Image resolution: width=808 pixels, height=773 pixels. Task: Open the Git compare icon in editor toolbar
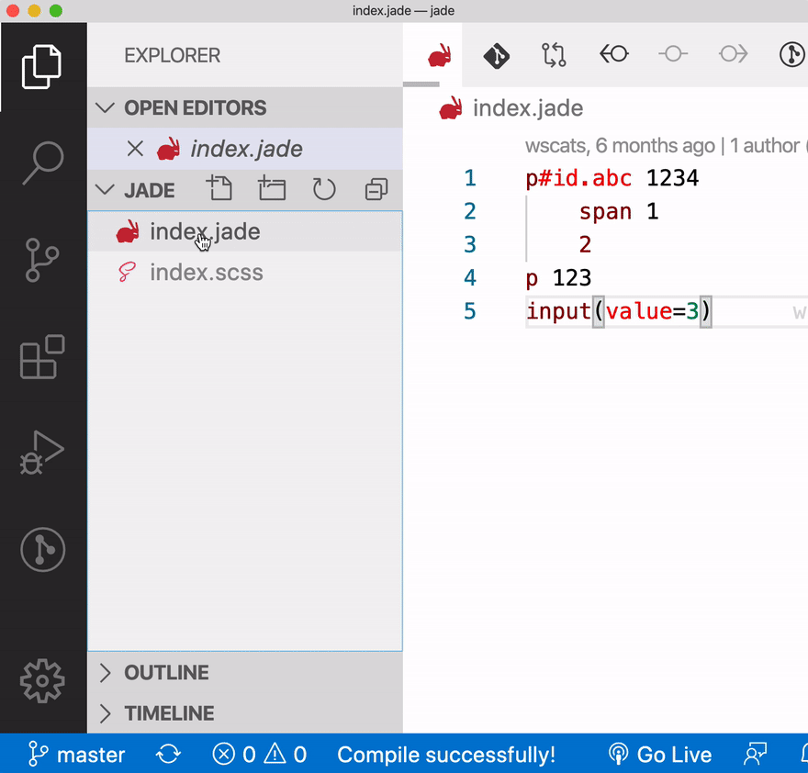(x=554, y=54)
